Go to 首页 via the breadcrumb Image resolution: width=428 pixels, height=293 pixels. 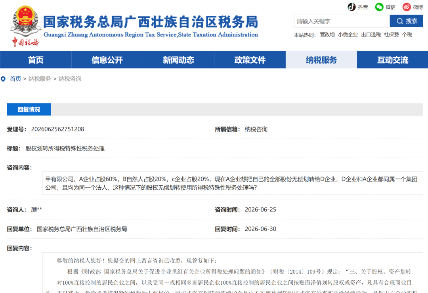pyautogui.click(x=15, y=79)
